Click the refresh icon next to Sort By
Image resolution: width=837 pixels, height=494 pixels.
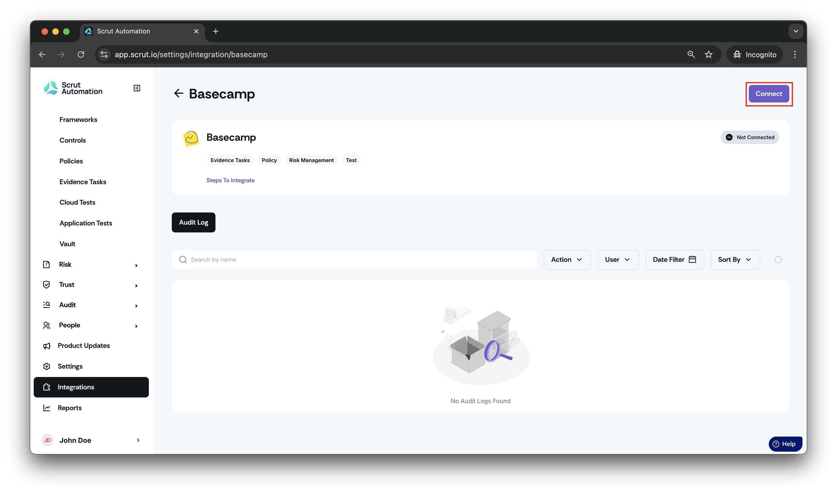[x=778, y=260]
